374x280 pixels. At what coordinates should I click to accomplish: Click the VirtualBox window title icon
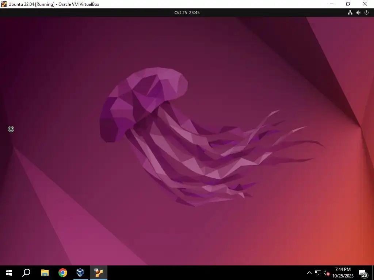click(4, 4)
